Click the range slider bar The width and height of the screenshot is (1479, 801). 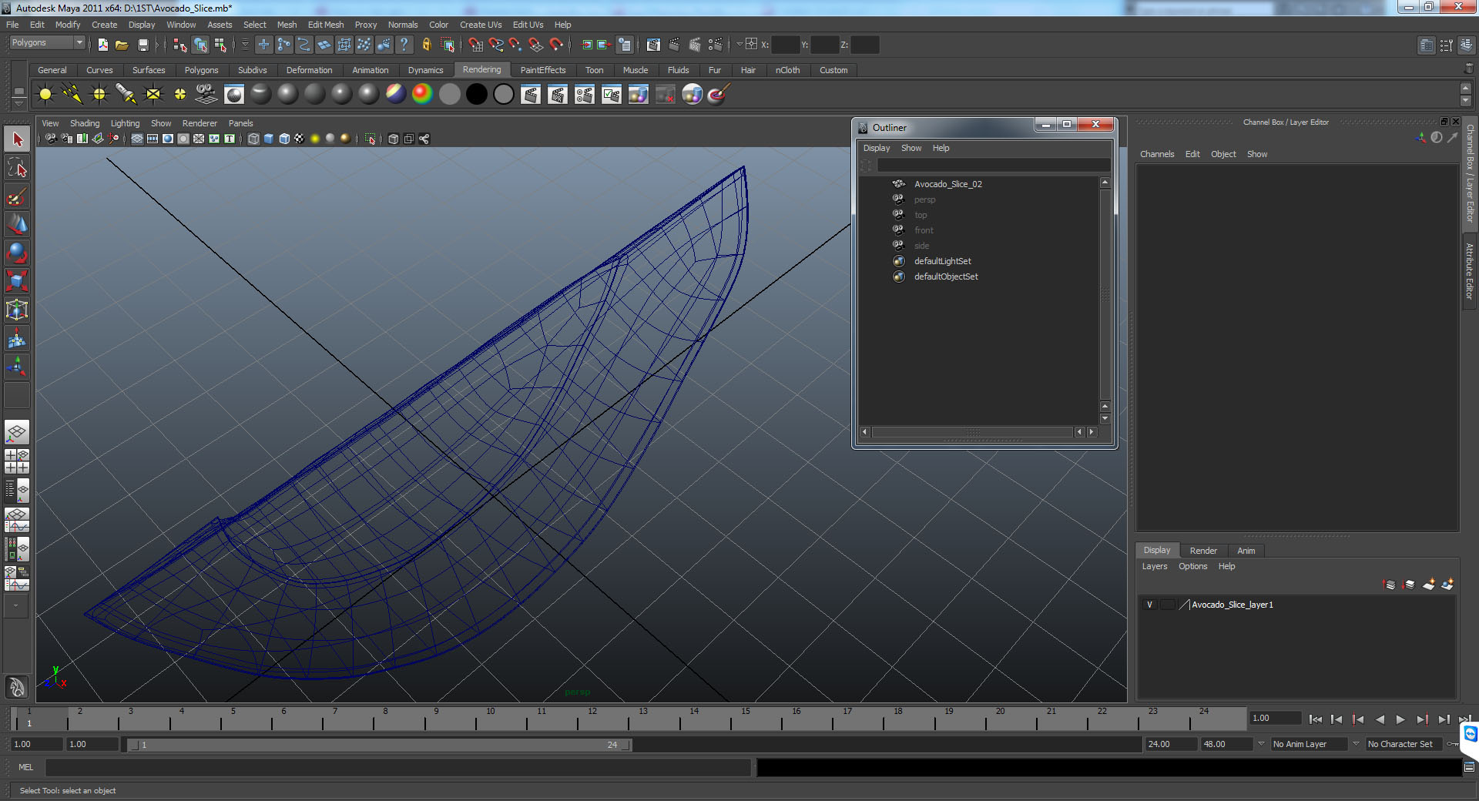click(x=380, y=745)
